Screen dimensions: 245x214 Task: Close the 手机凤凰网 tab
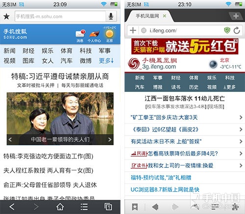tap(165, 16)
